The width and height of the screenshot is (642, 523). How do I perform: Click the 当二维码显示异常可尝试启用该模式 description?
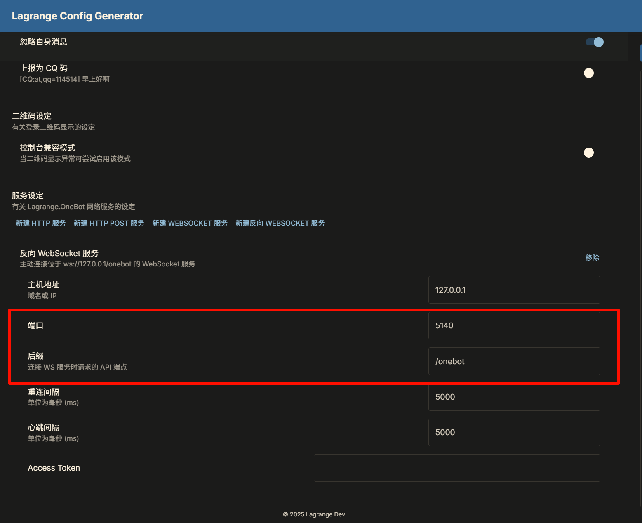point(75,159)
